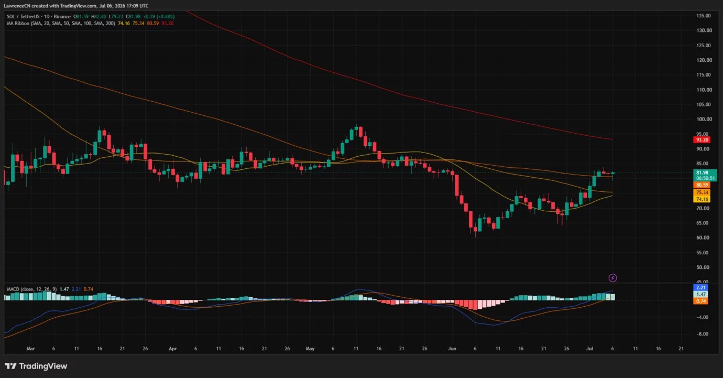Viewport: 723px width, 378px height.
Task: Select the SOL / TetherUS symbol title
Action: coord(23,16)
